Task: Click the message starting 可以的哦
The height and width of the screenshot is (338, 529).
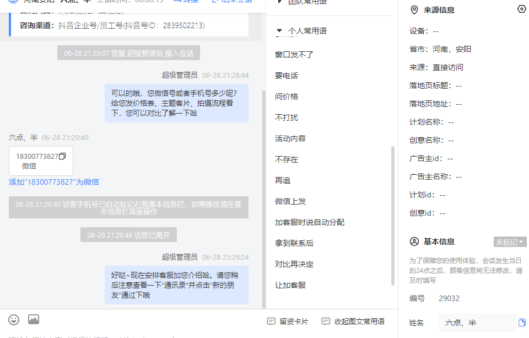Action: [176, 103]
